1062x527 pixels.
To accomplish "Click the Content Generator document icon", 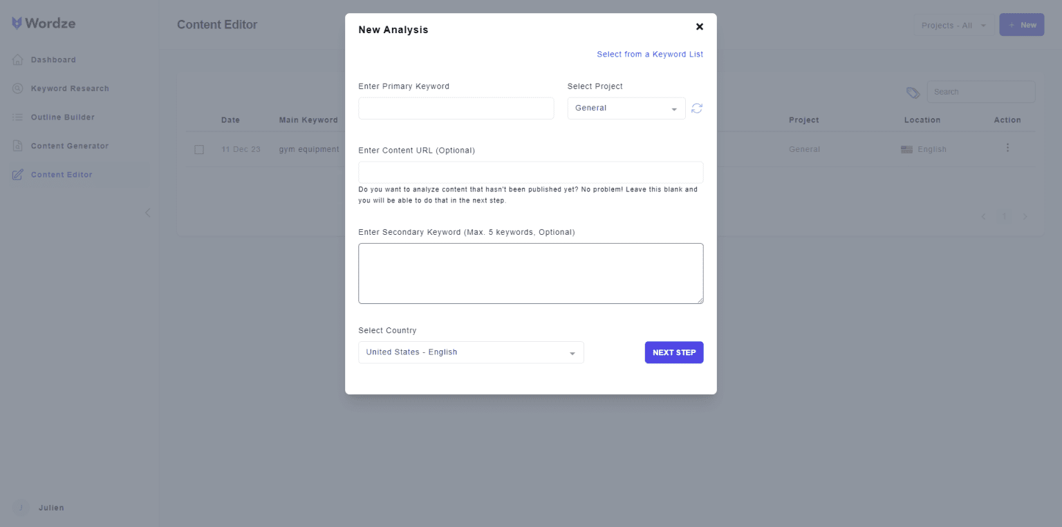I will pos(18,146).
